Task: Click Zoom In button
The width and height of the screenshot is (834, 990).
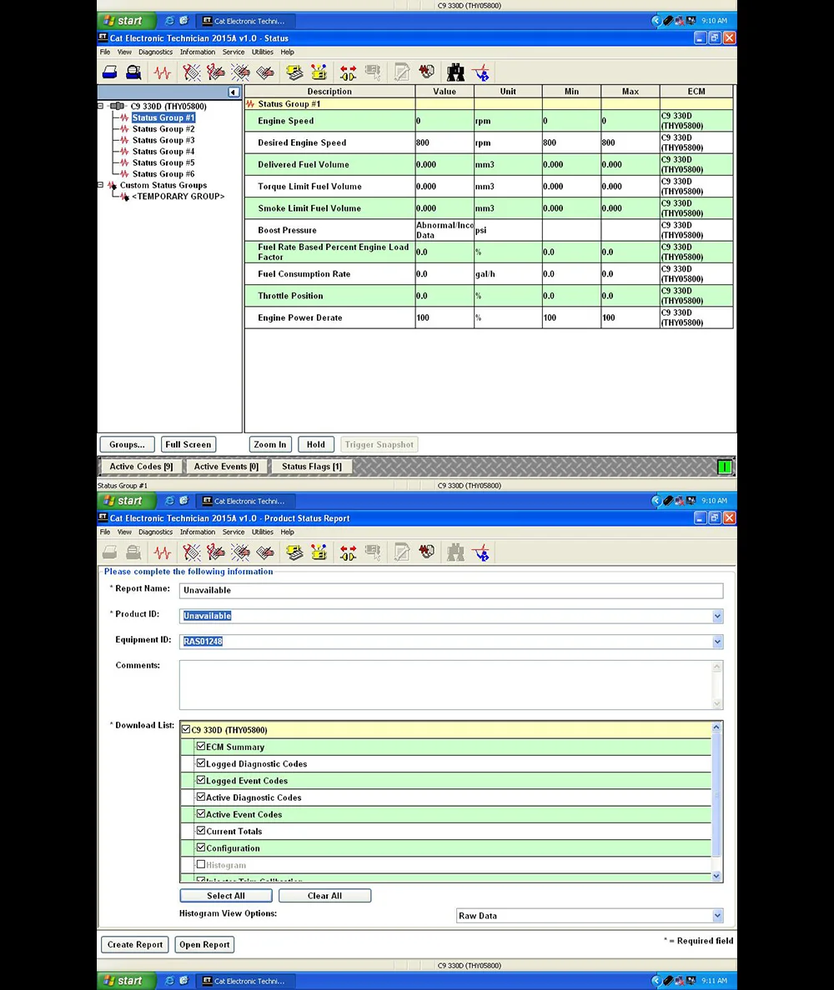Action: tap(269, 444)
